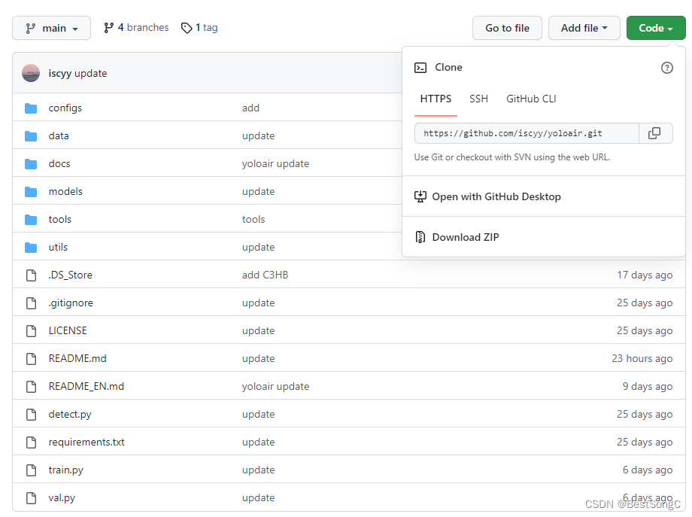Open the utils folder name
Viewport: 692px width, 517px height.
pyautogui.click(x=58, y=248)
